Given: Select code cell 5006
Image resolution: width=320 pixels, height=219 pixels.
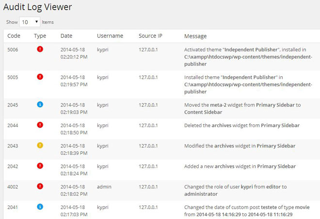Looking at the screenshot, I should 13,50.
